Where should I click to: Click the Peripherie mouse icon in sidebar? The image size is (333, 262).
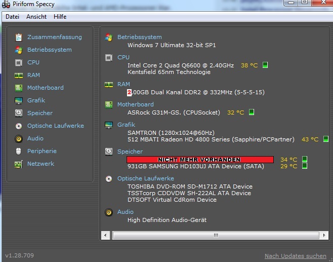pos(19,151)
